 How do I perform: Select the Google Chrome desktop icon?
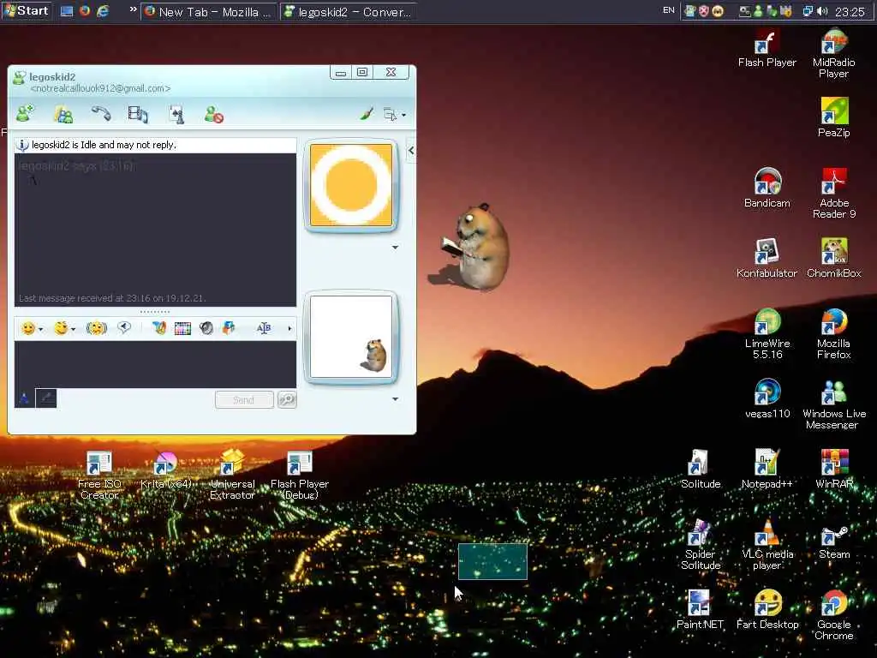(833, 615)
